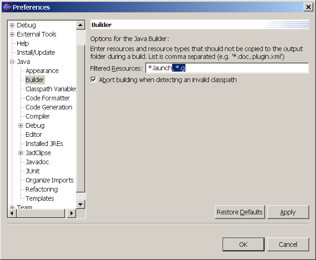Screen dimensions: 316x260
Task: Open the JUnit preference page
Action: [x=33, y=171]
